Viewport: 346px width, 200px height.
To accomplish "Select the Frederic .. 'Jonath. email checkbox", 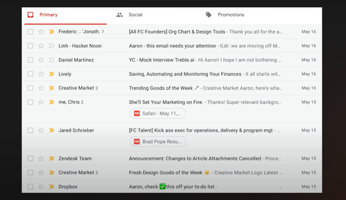I will click(30, 32).
